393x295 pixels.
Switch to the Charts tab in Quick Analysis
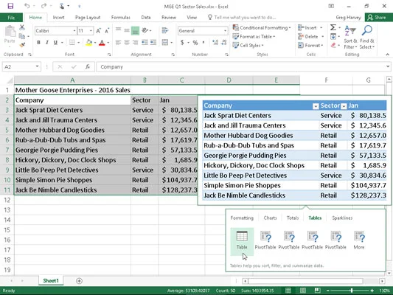click(x=270, y=218)
